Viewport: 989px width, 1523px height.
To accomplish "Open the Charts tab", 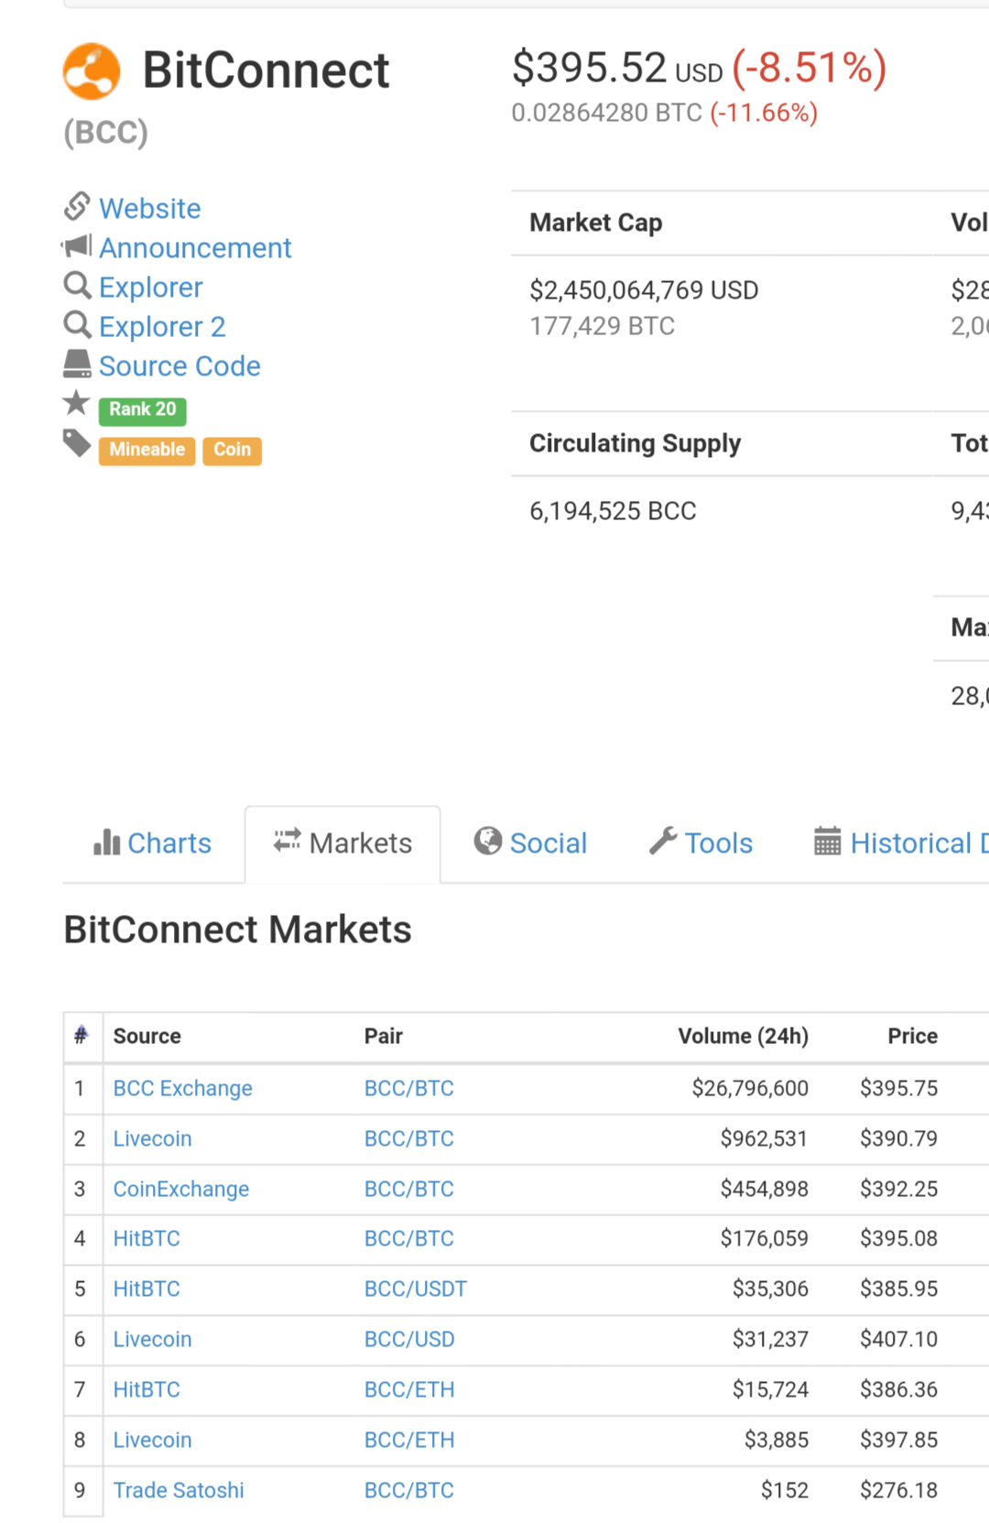I will [x=153, y=843].
